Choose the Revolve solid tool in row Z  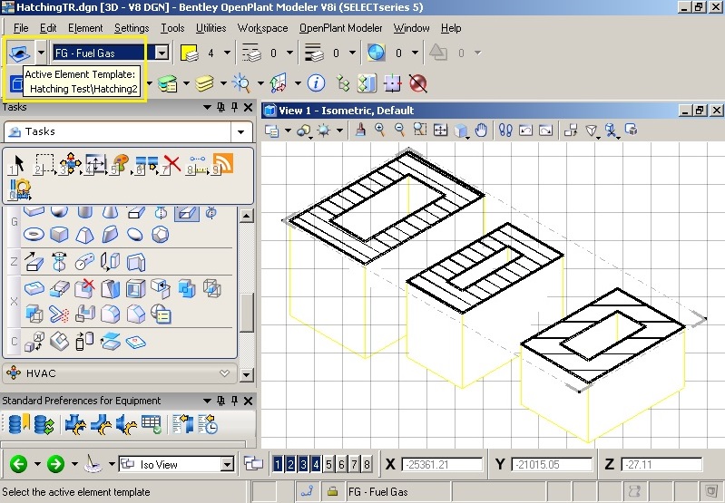[59, 262]
